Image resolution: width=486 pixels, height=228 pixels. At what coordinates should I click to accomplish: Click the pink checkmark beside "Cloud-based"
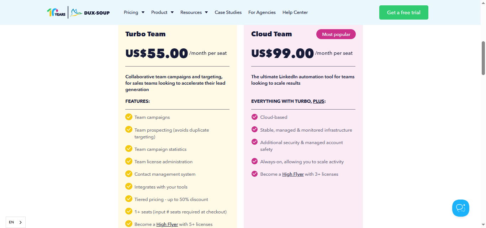coord(254,117)
